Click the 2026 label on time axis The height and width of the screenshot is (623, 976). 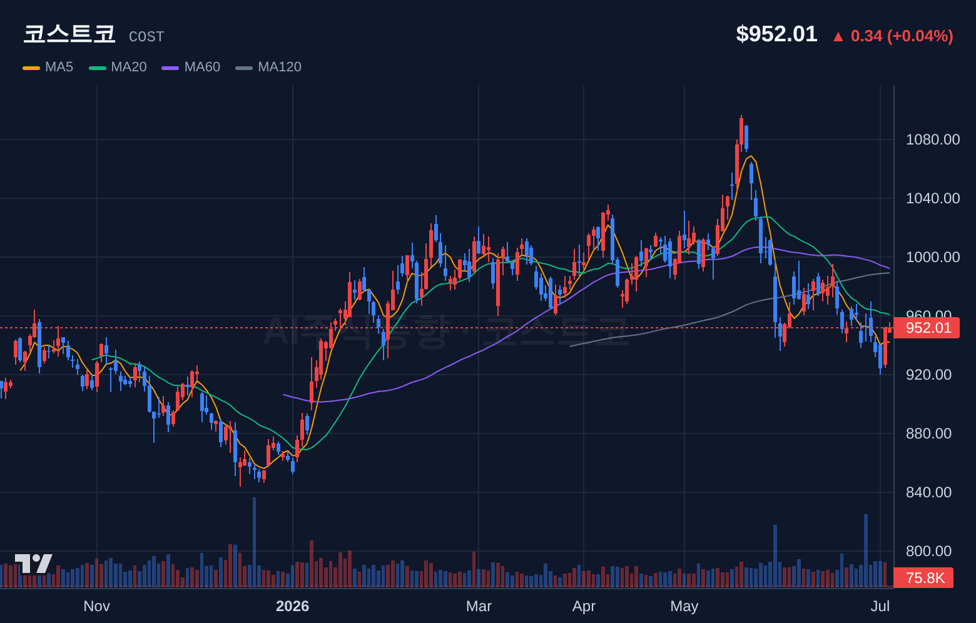tap(292, 606)
